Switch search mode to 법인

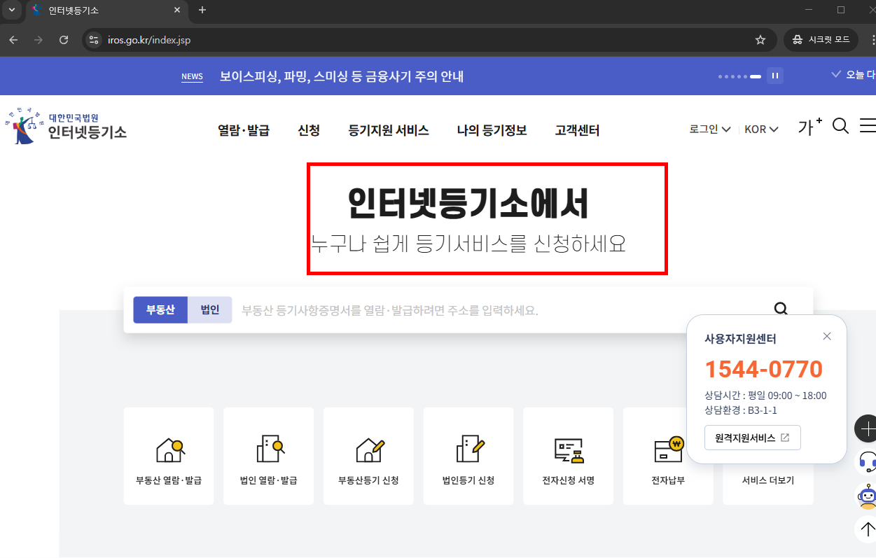click(x=209, y=309)
